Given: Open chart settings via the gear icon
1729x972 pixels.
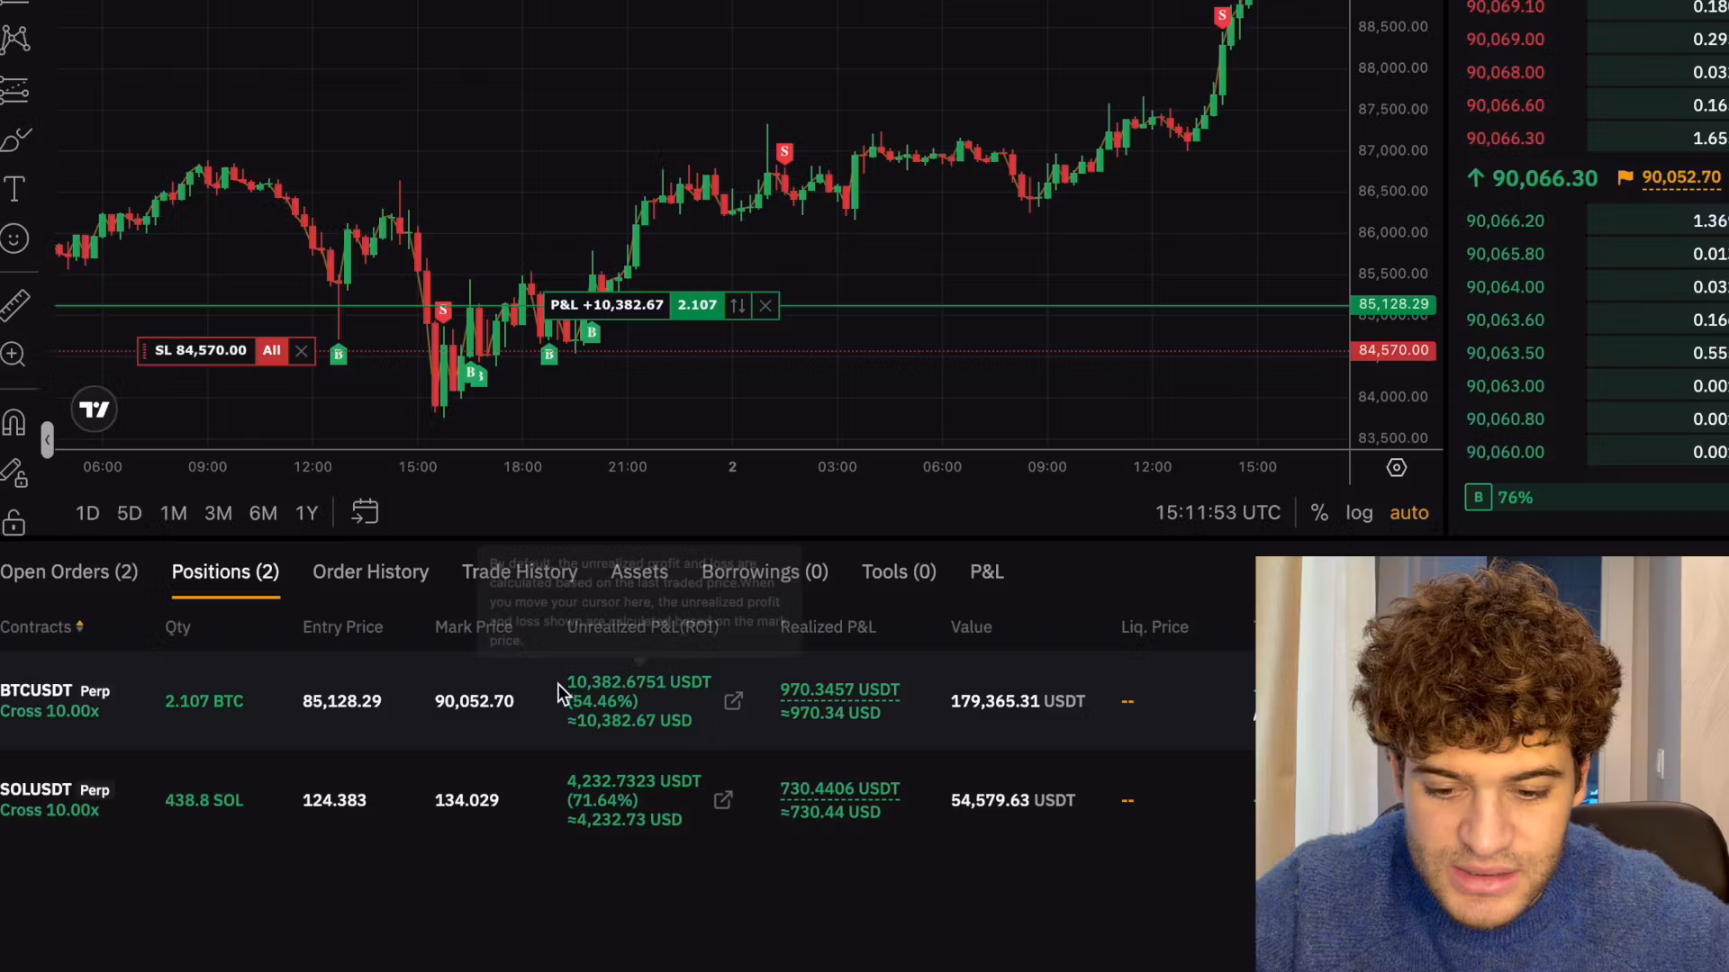Looking at the screenshot, I should click(1397, 467).
